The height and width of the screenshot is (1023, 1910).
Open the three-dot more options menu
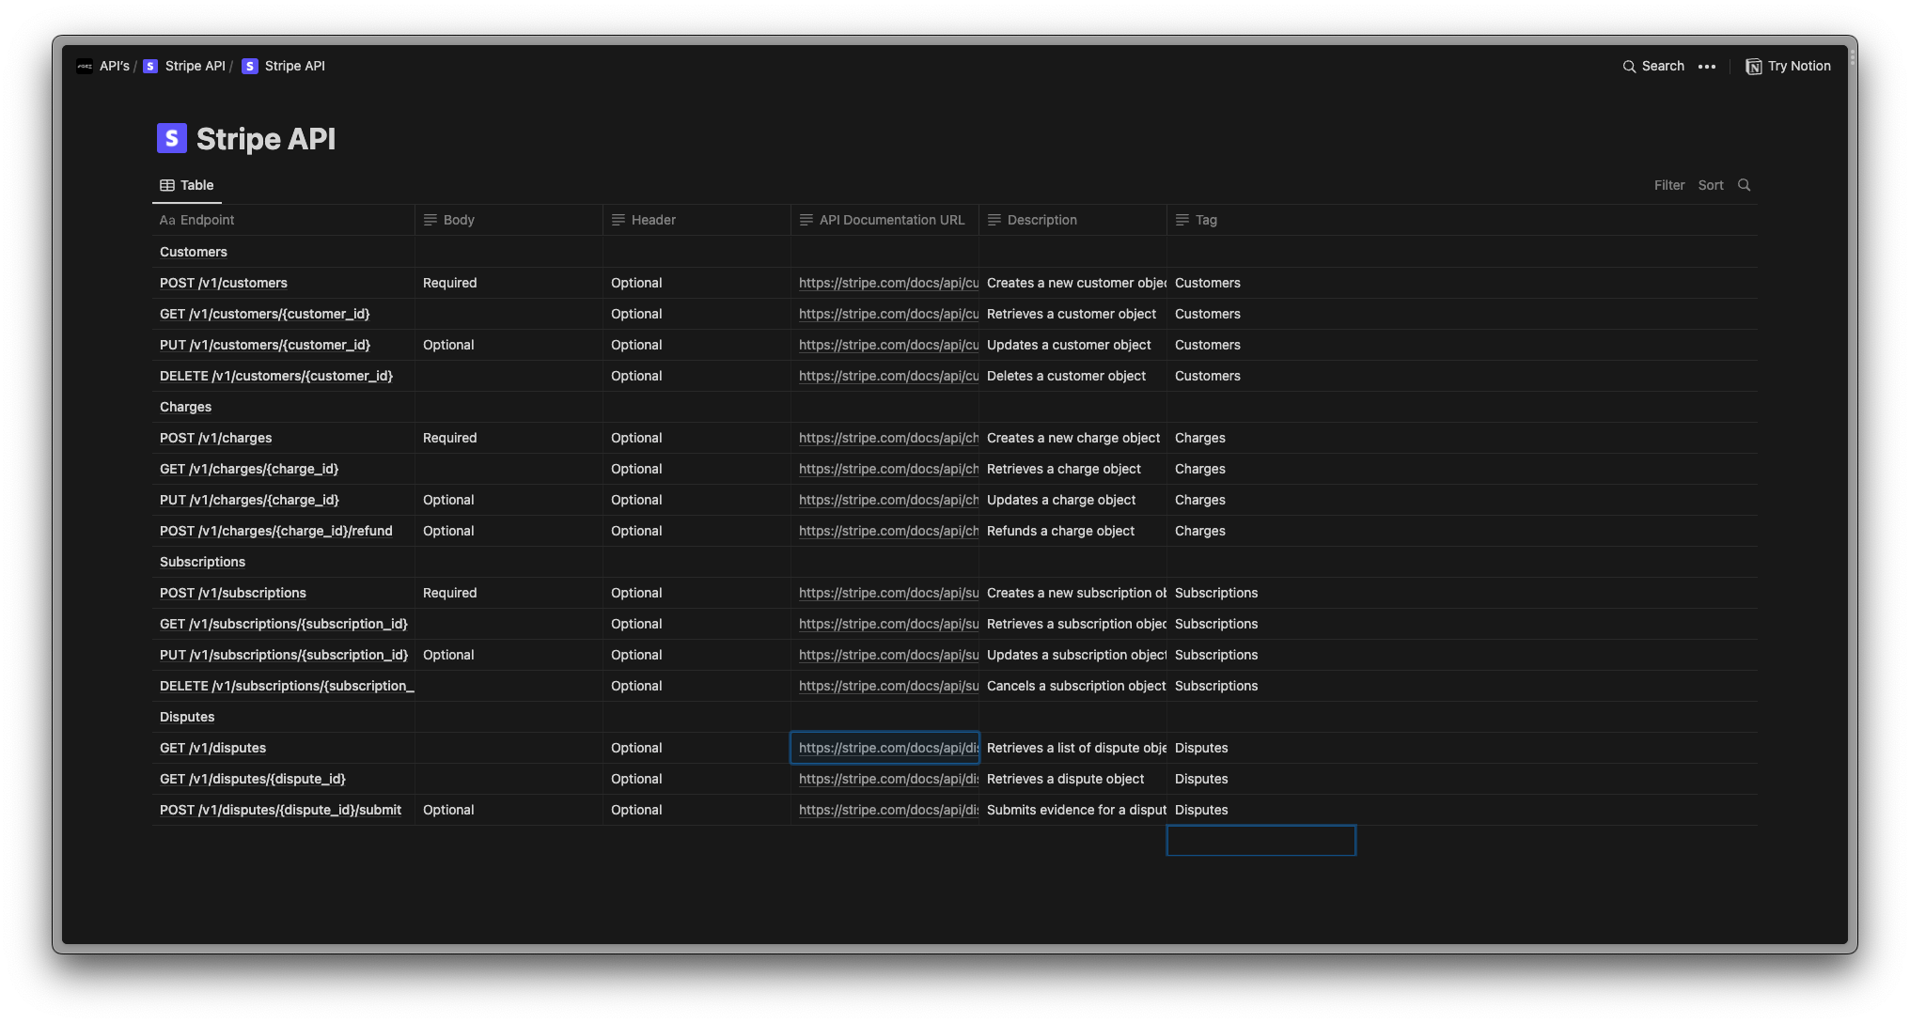tap(1707, 67)
